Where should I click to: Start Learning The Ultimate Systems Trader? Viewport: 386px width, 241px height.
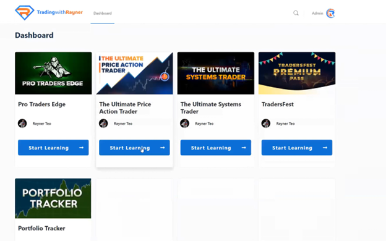[x=216, y=148]
